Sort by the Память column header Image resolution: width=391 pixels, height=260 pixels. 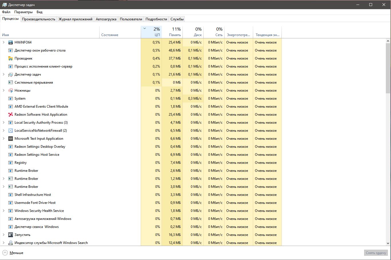pos(172,32)
